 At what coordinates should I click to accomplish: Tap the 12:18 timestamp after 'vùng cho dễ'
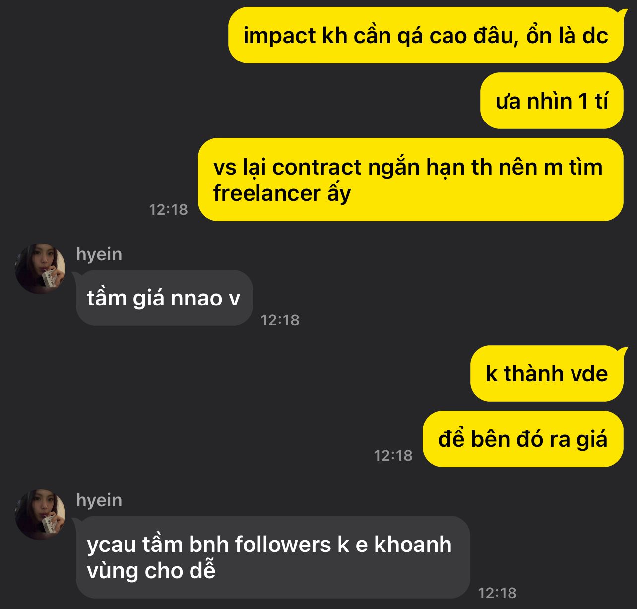(x=497, y=593)
